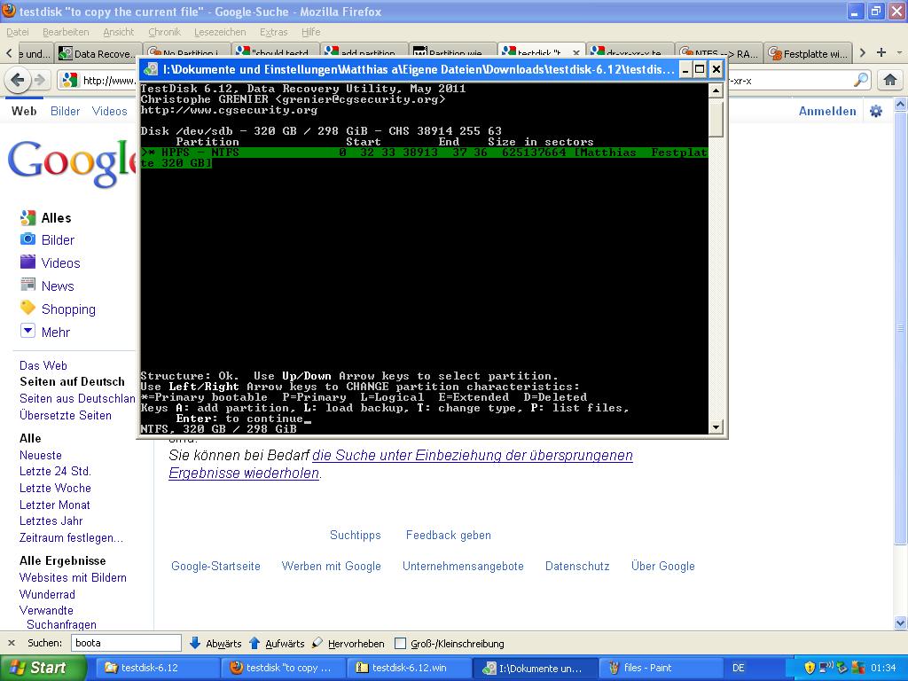Click Suchtipps link
Viewport: 908px width, 681px height.
tap(356, 535)
